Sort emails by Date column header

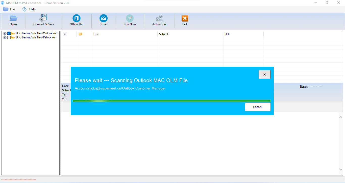coord(243,34)
